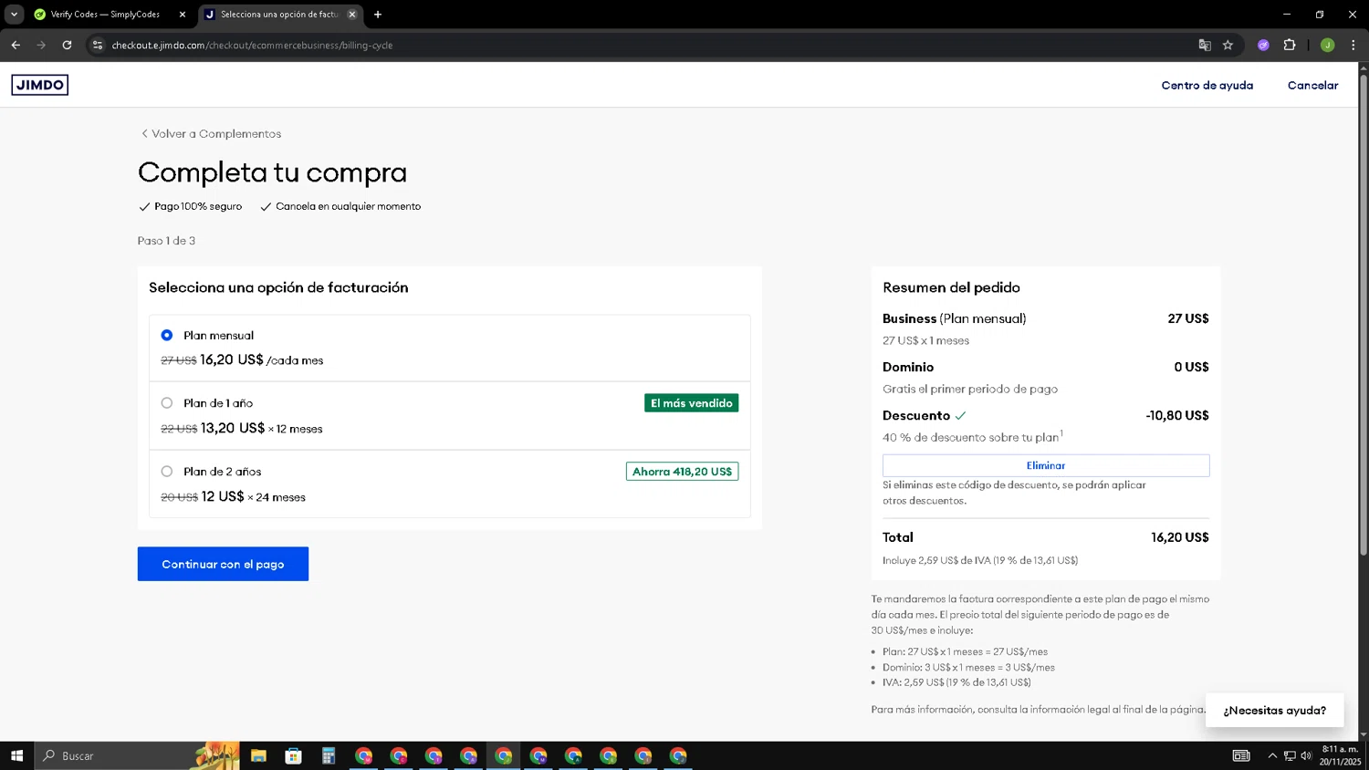Select the Plan de 1 año radio button
Image resolution: width=1369 pixels, height=770 pixels.
click(x=167, y=402)
